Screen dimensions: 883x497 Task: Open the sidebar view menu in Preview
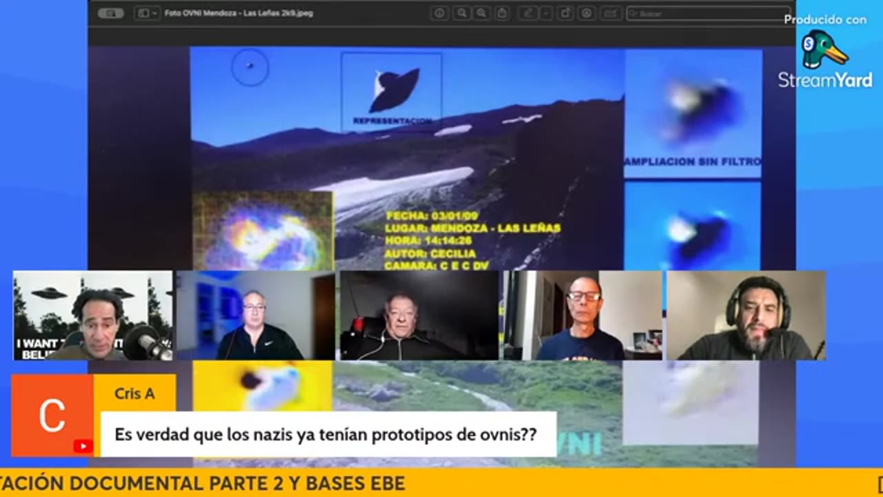click(x=148, y=13)
